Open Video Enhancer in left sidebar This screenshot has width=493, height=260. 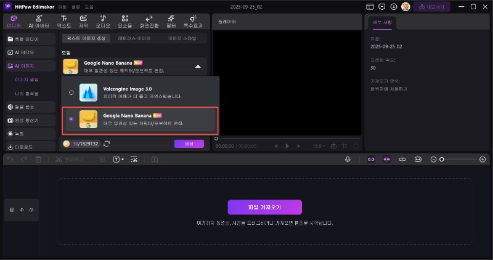pyautogui.click(x=30, y=120)
